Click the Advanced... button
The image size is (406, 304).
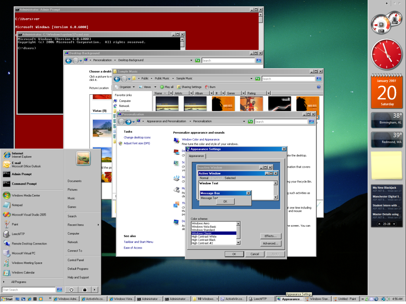click(x=270, y=243)
